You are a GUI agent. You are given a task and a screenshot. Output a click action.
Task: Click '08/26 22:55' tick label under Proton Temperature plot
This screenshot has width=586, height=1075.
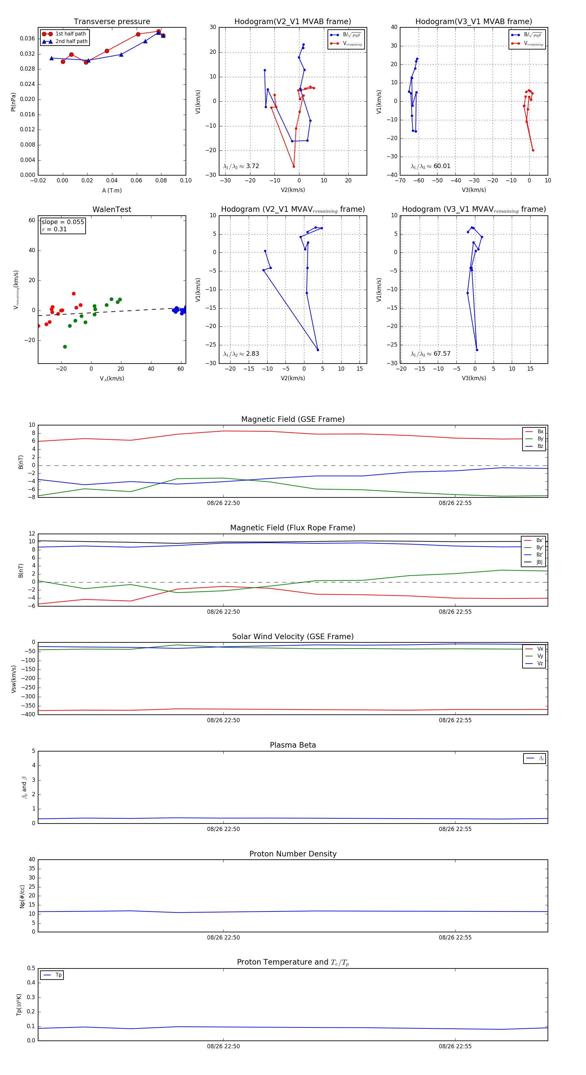(x=455, y=1046)
